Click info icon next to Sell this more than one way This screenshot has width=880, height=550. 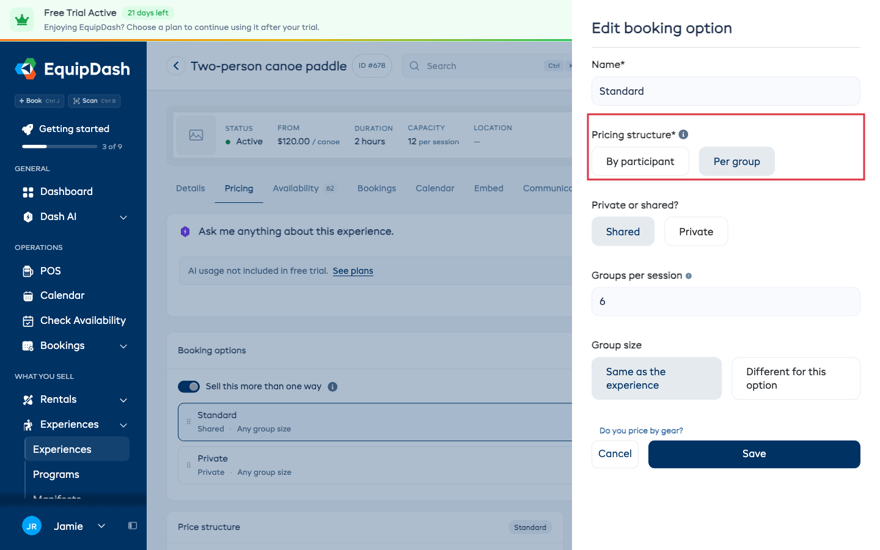coord(332,386)
